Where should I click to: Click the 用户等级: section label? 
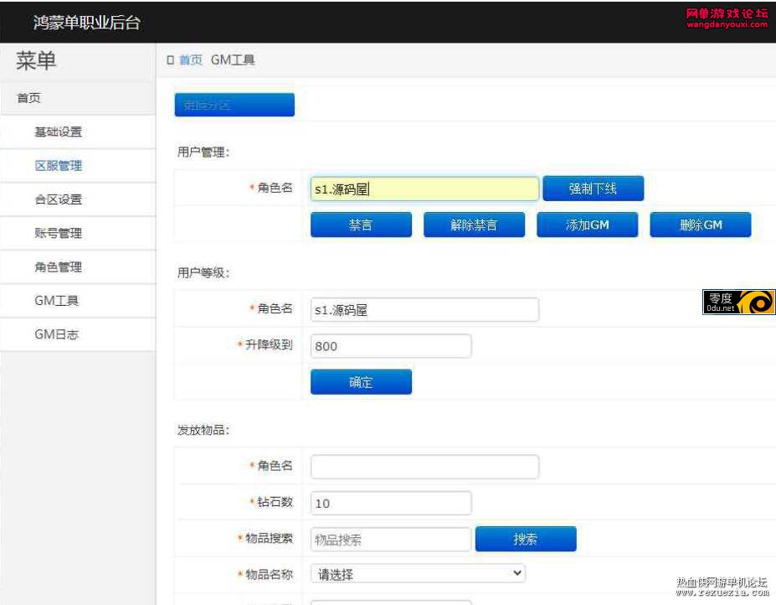[203, 272]
